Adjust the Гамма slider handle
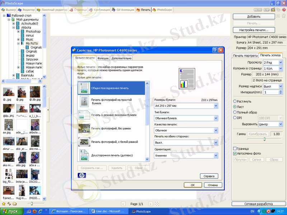This screenshot has height=215, width=287. (264, 139)
